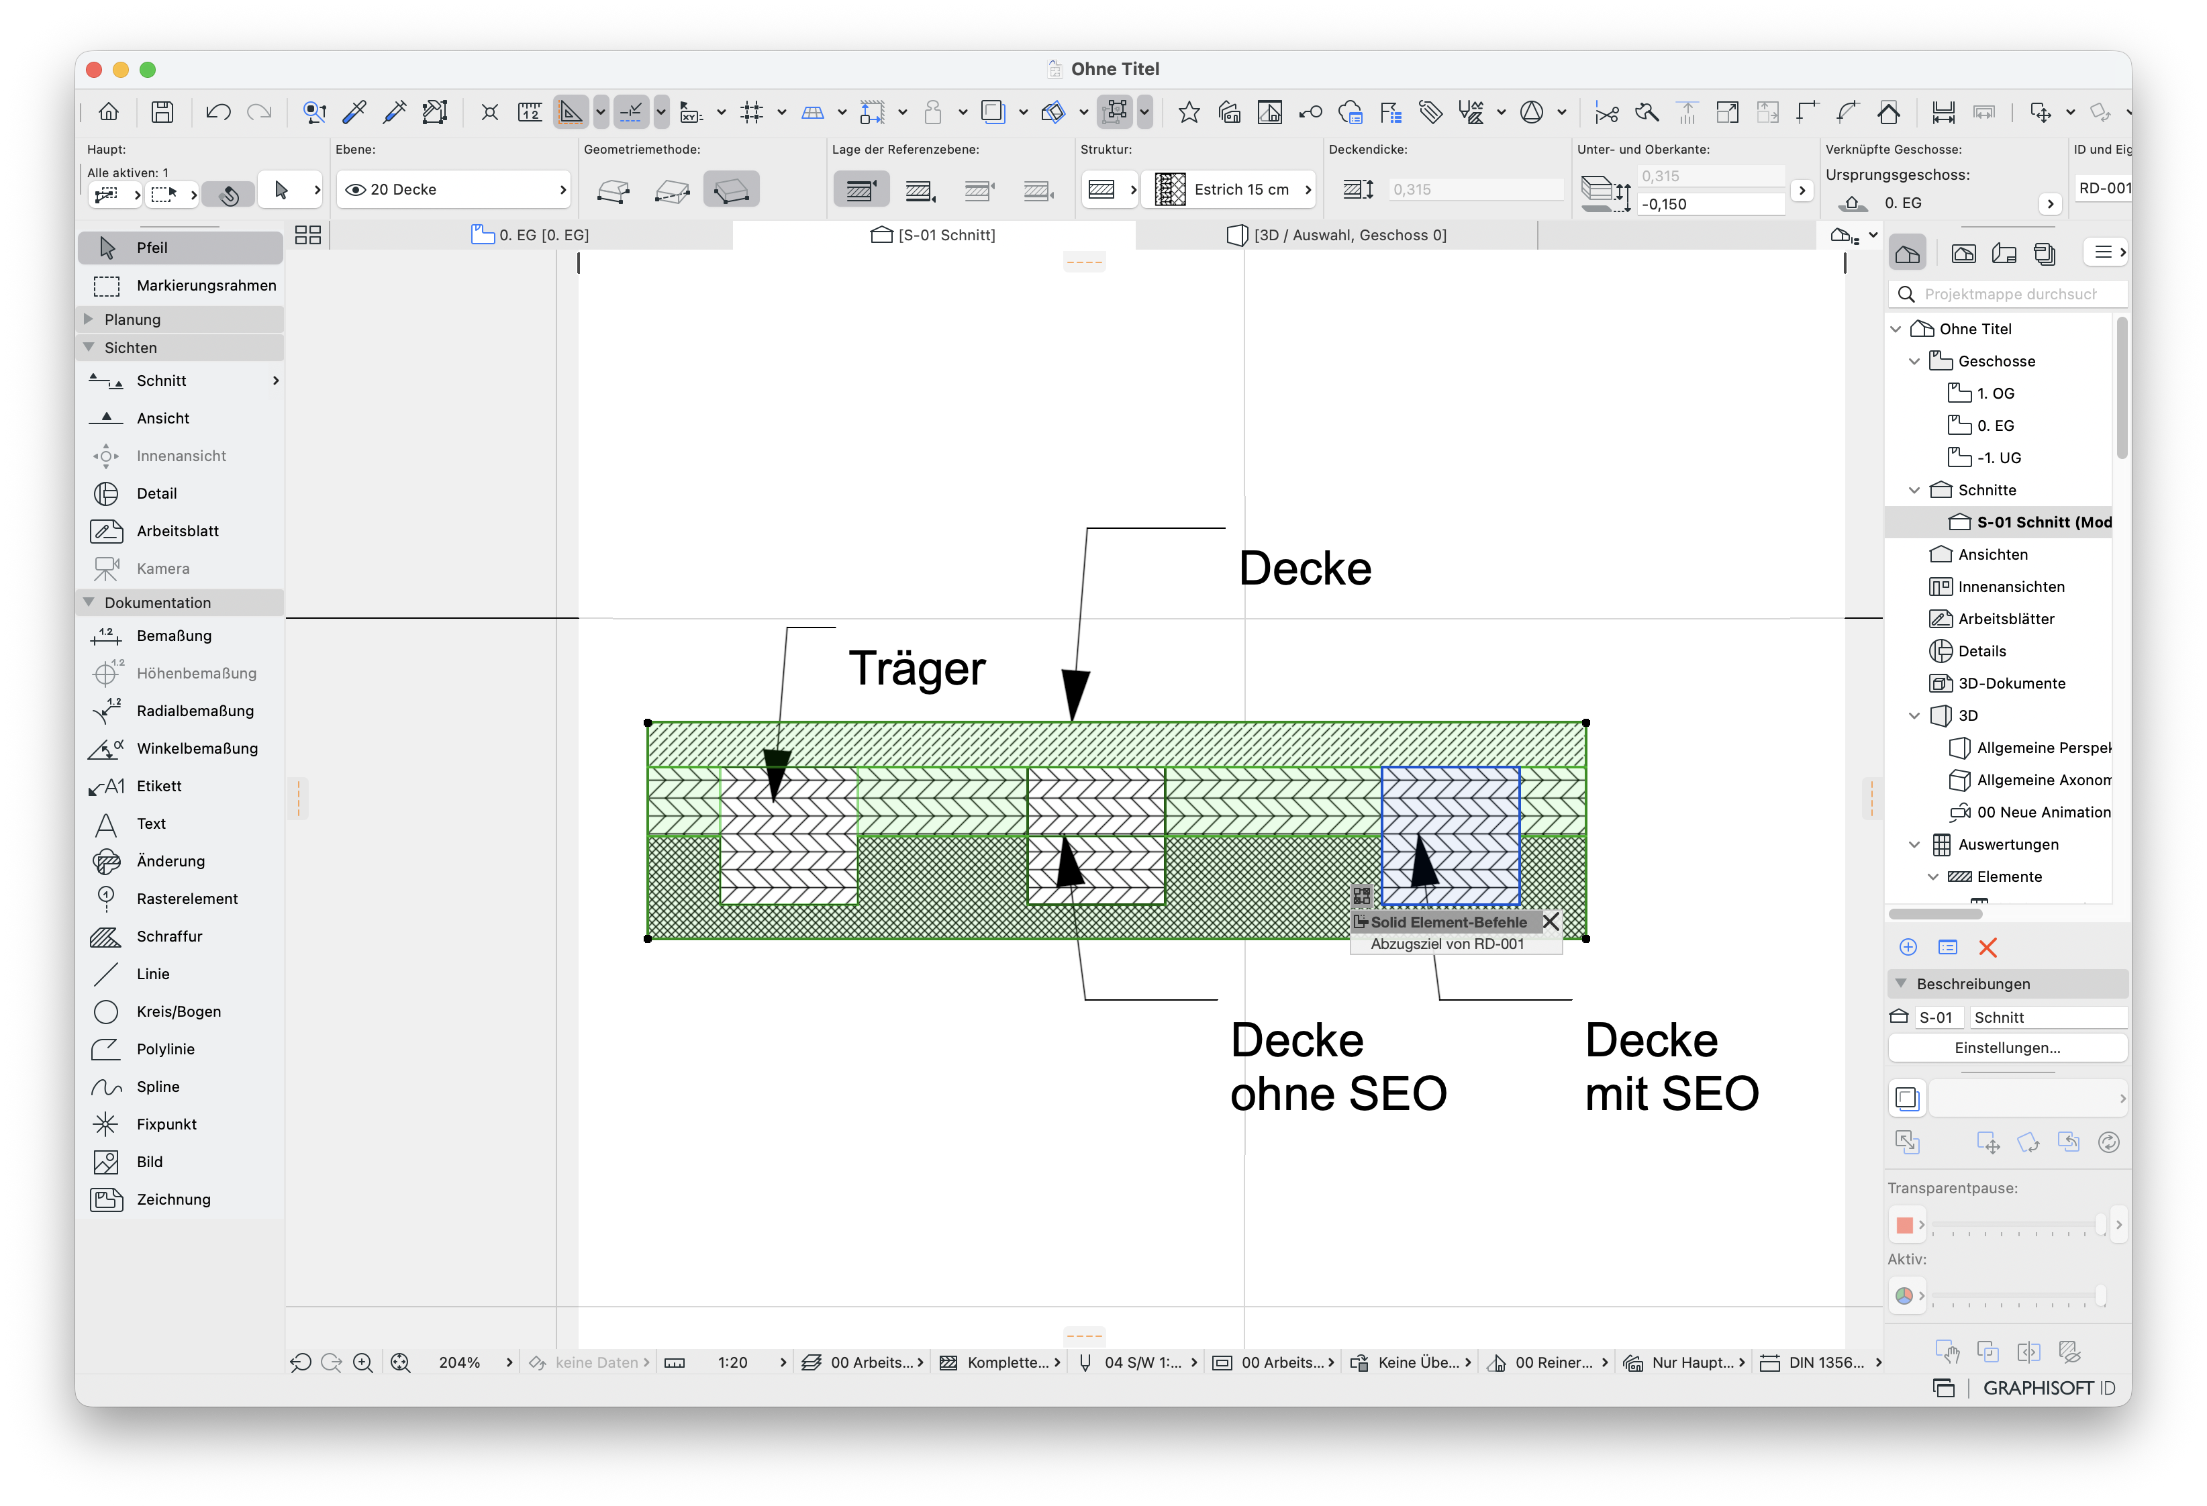Click the Projektmappe durchsuchen search field

click(x=2008, y=295)
